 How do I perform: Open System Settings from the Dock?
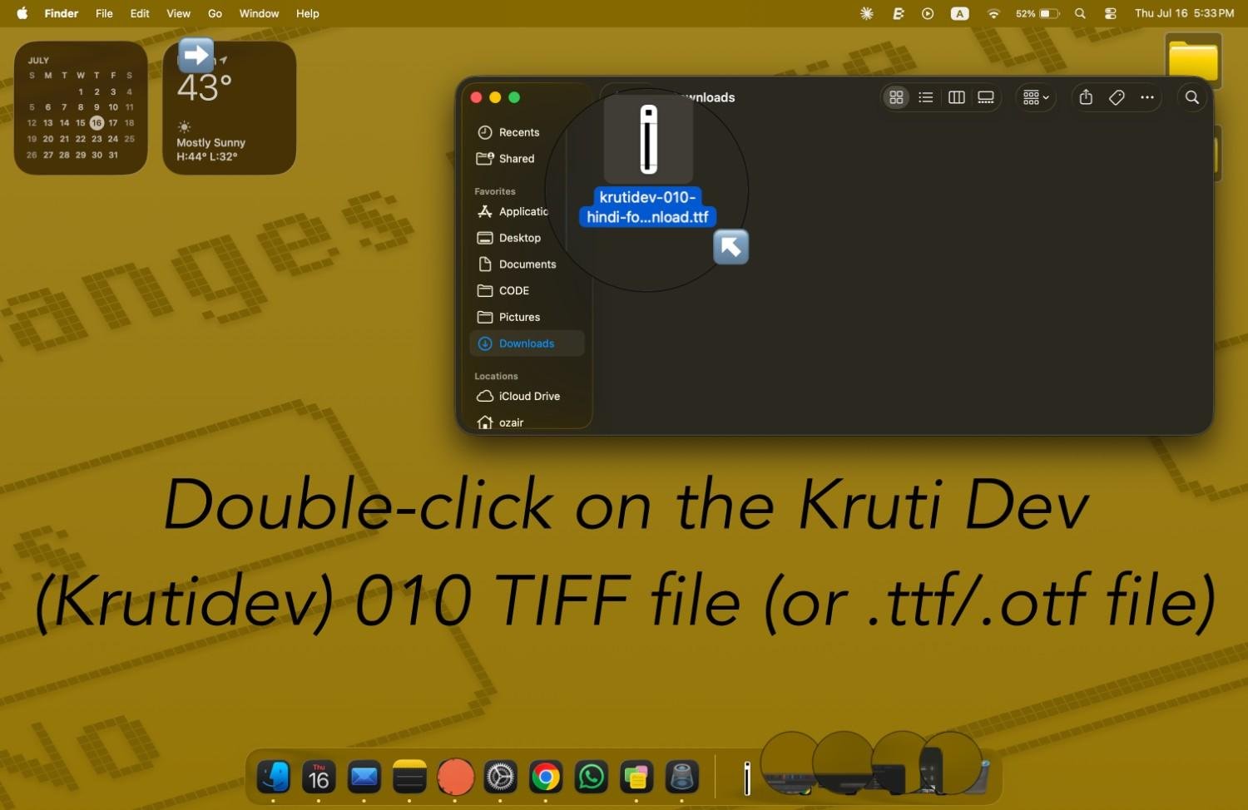point(500,777)
